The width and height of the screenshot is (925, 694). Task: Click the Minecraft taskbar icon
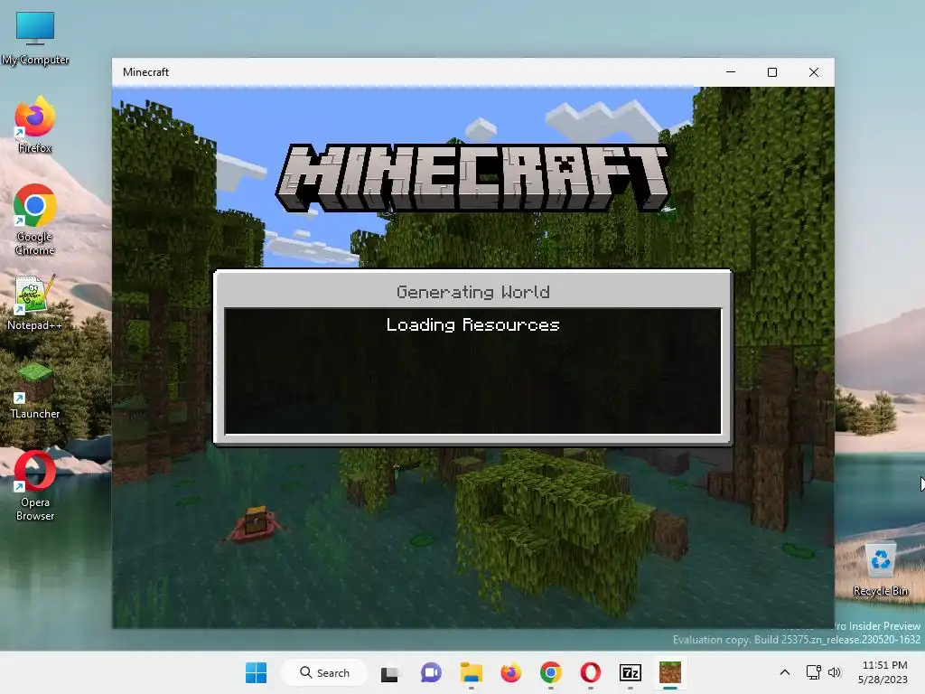point(670,672)
